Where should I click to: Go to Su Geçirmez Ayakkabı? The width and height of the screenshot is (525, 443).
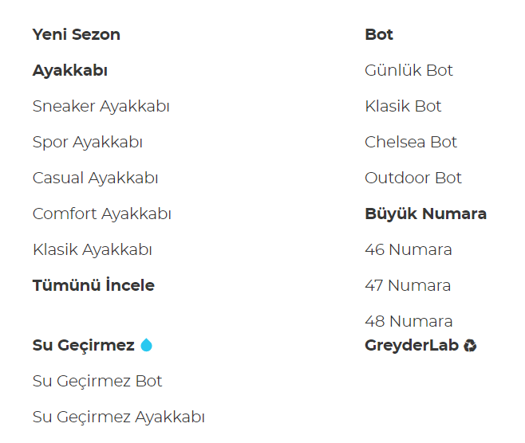(118, 417)
